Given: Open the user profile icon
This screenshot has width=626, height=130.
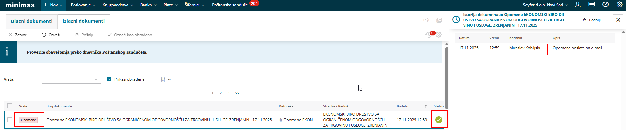Looking at the screenshot, I should coord(578,5).
